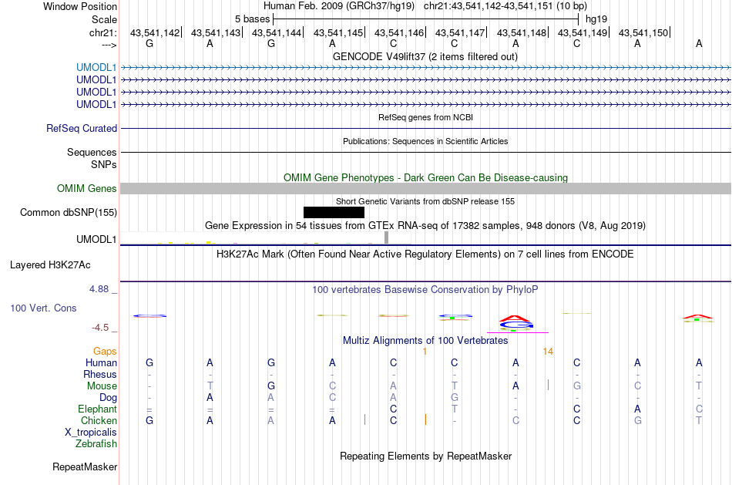Viewport: 732px width, 485px height.
Task: Click the strand arrow '--->' label
Action: (109, 45)
